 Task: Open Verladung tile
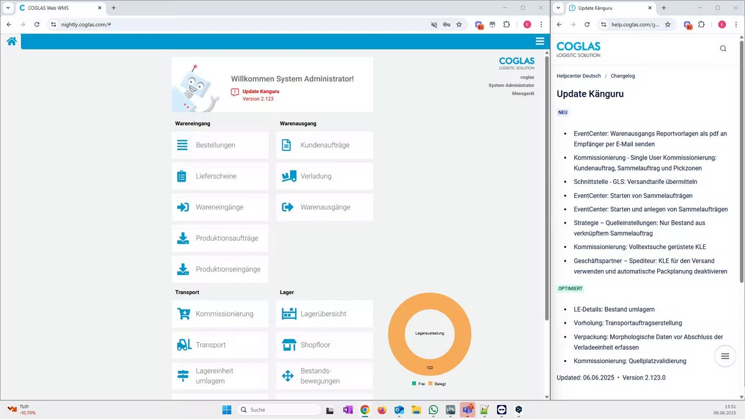click(325, 176)
